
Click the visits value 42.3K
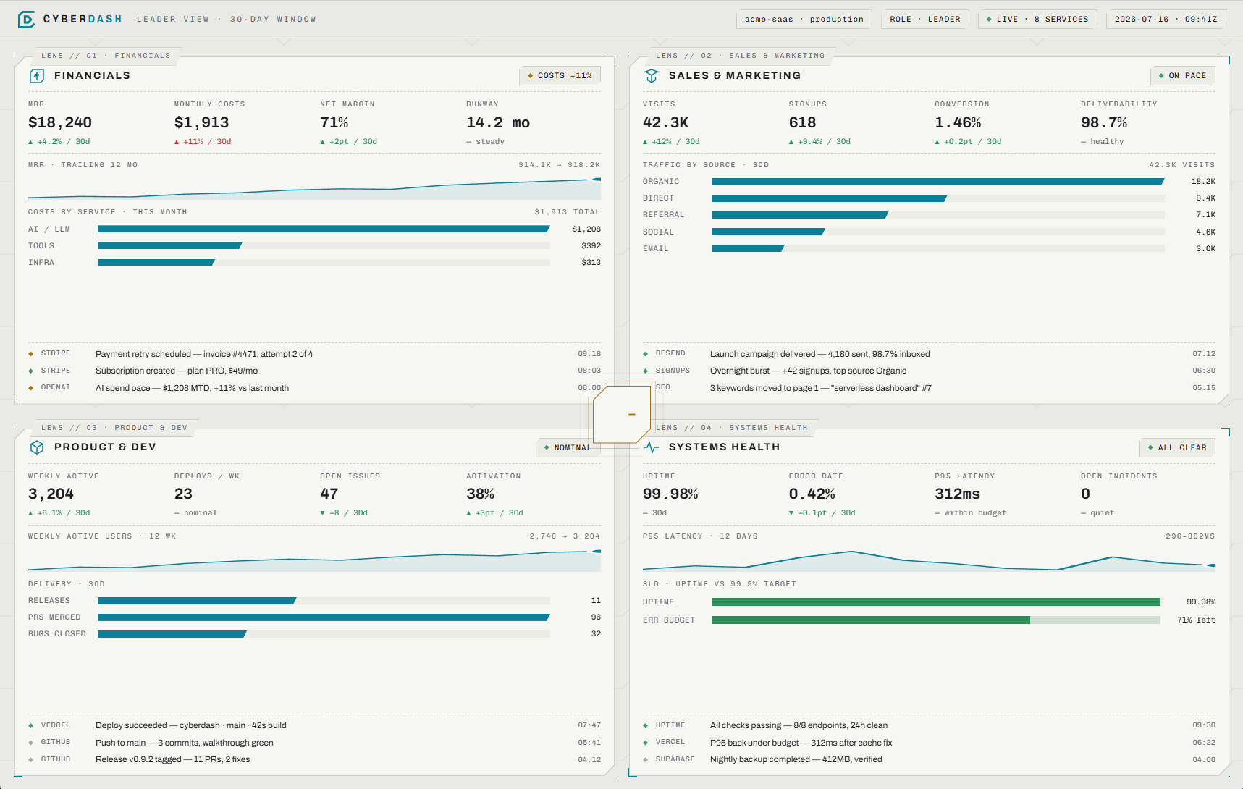click(x=666, y=123)
